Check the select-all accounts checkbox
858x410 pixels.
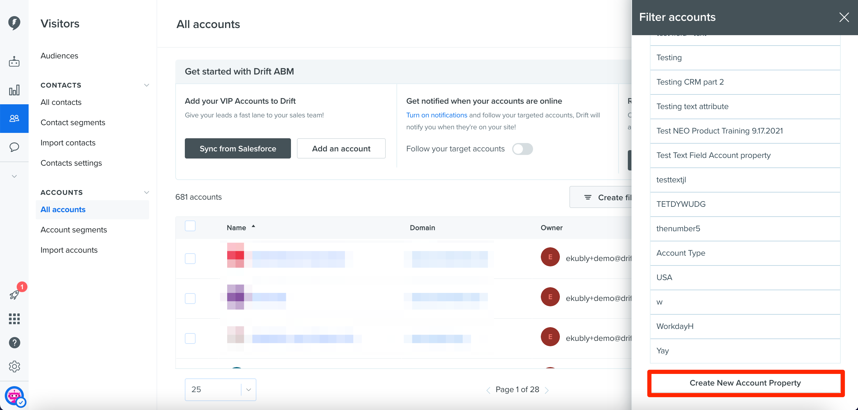click(x=190, y=226)
